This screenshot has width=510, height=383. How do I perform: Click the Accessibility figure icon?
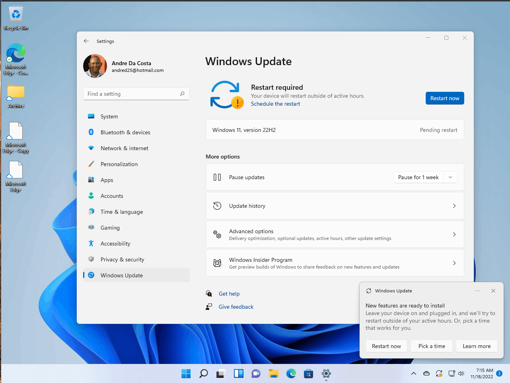pyautogui.click(x=91, y=244)
